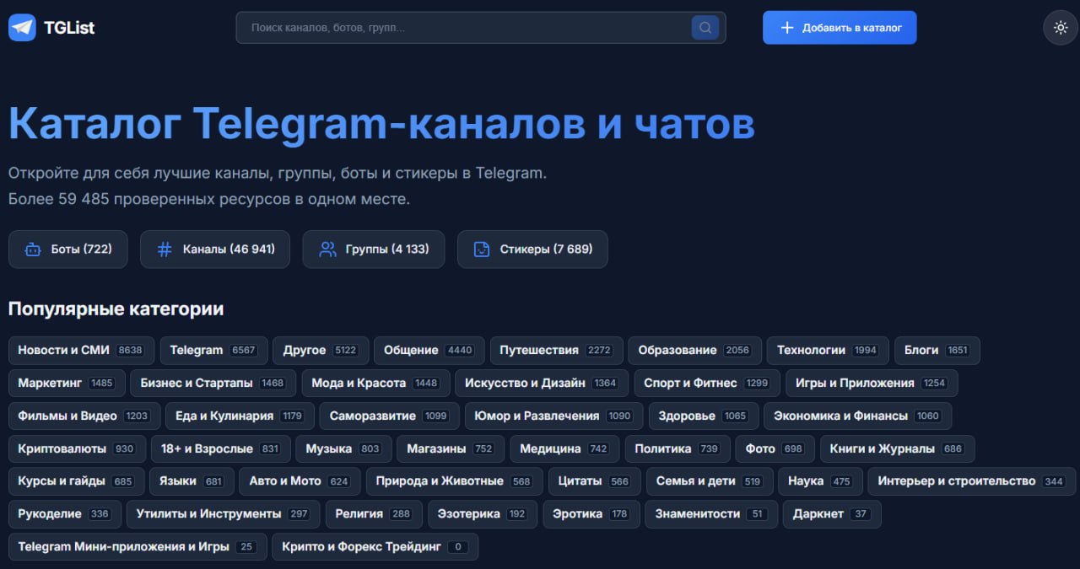This screenshot has height=569, width=1080.
Task: Open the Искусство и Дизайн category
Action: tap(542, 384)
